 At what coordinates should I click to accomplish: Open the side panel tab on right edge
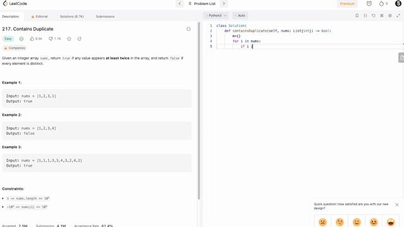coord(401,57)
